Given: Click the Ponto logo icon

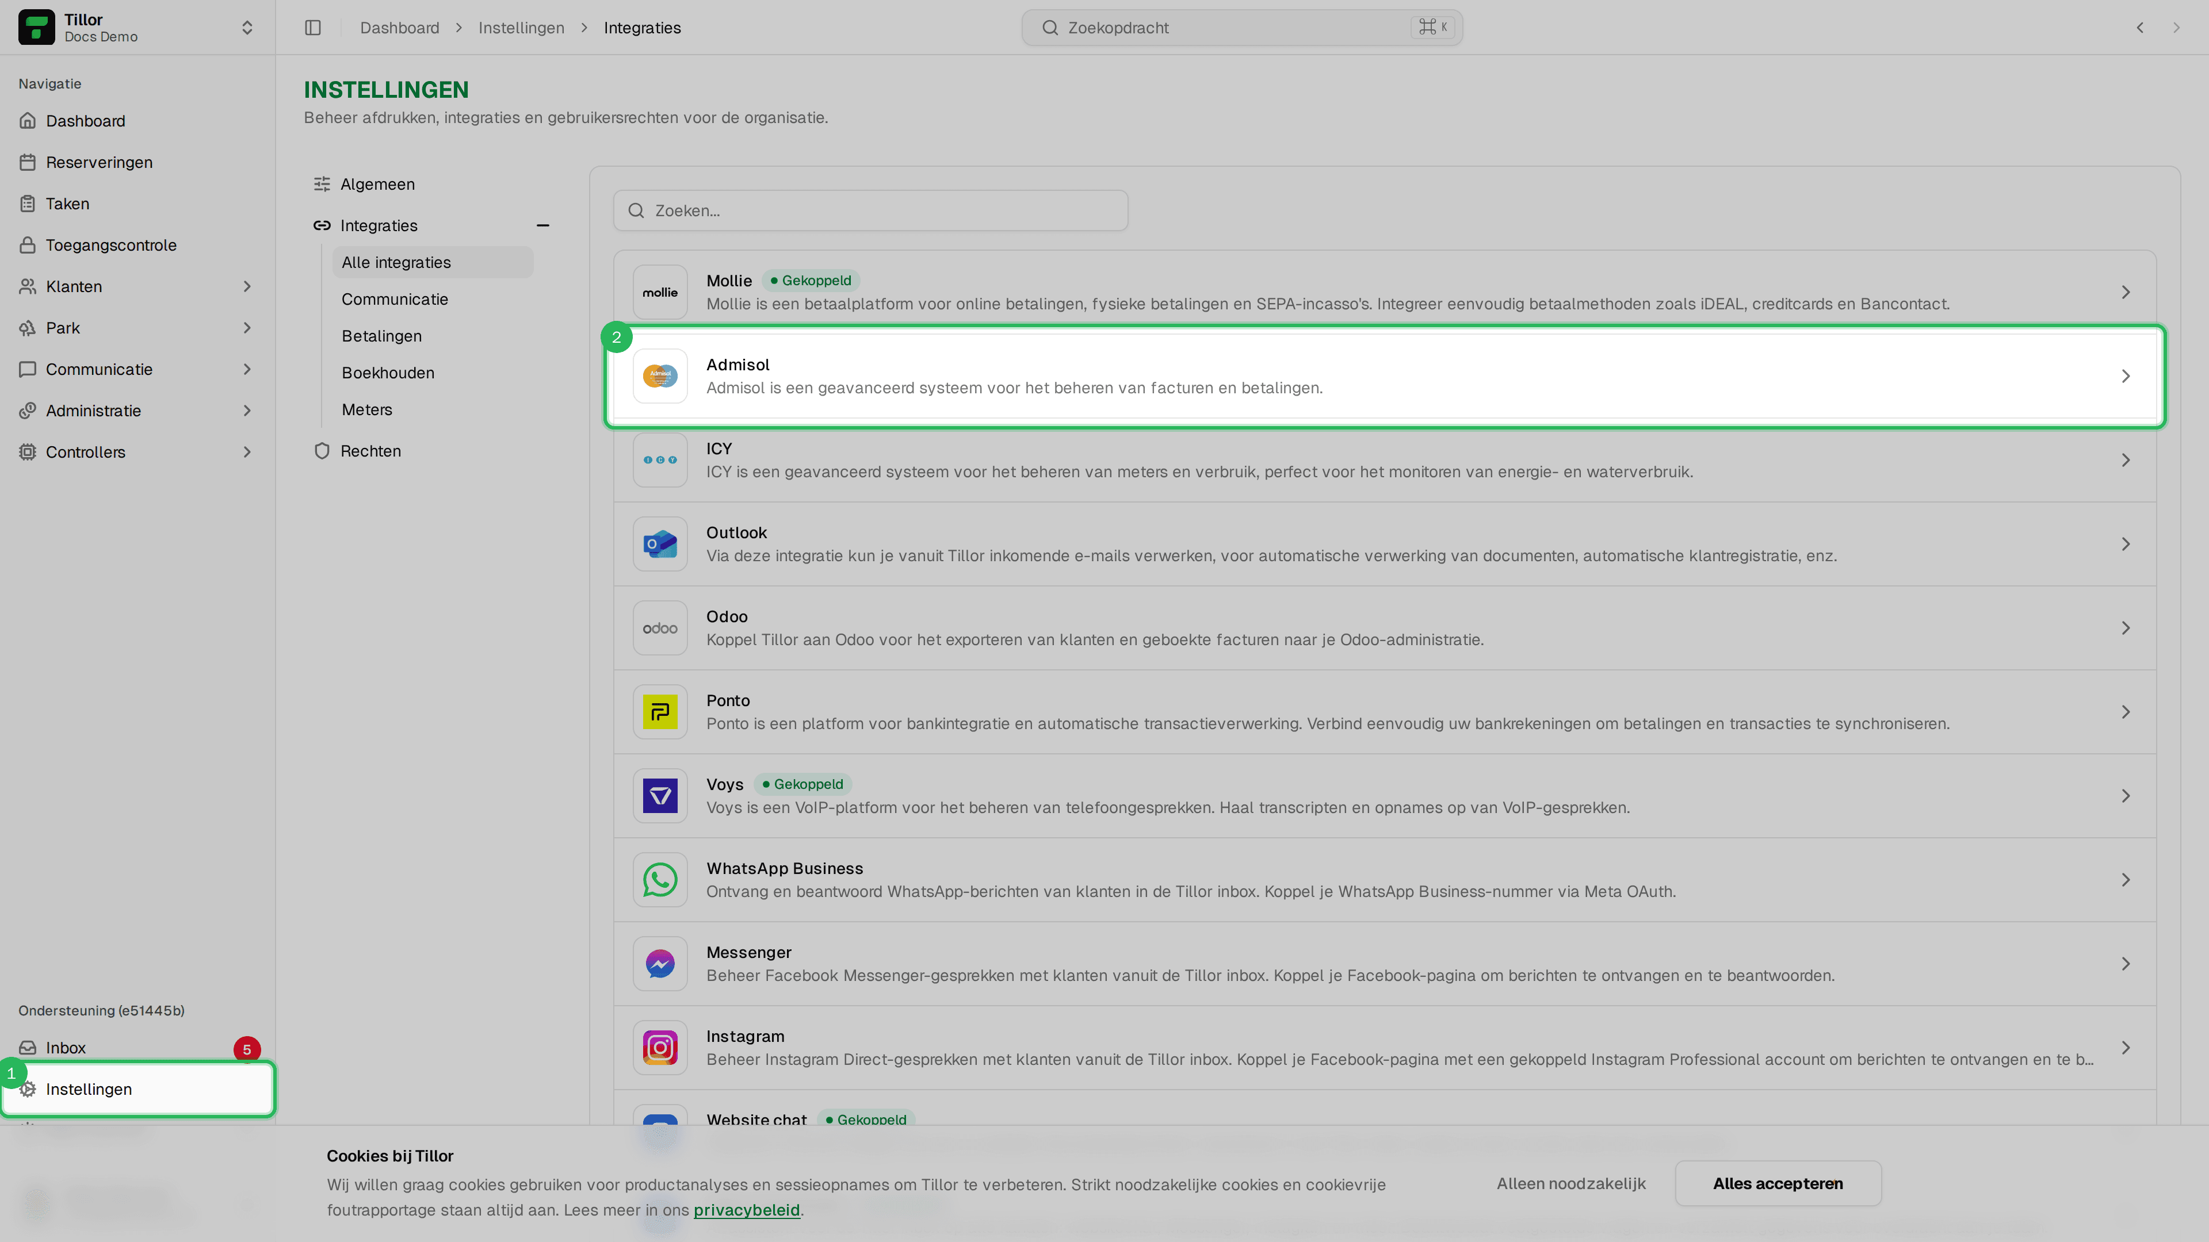Looking at the screenshot, I should coord(659,712).
